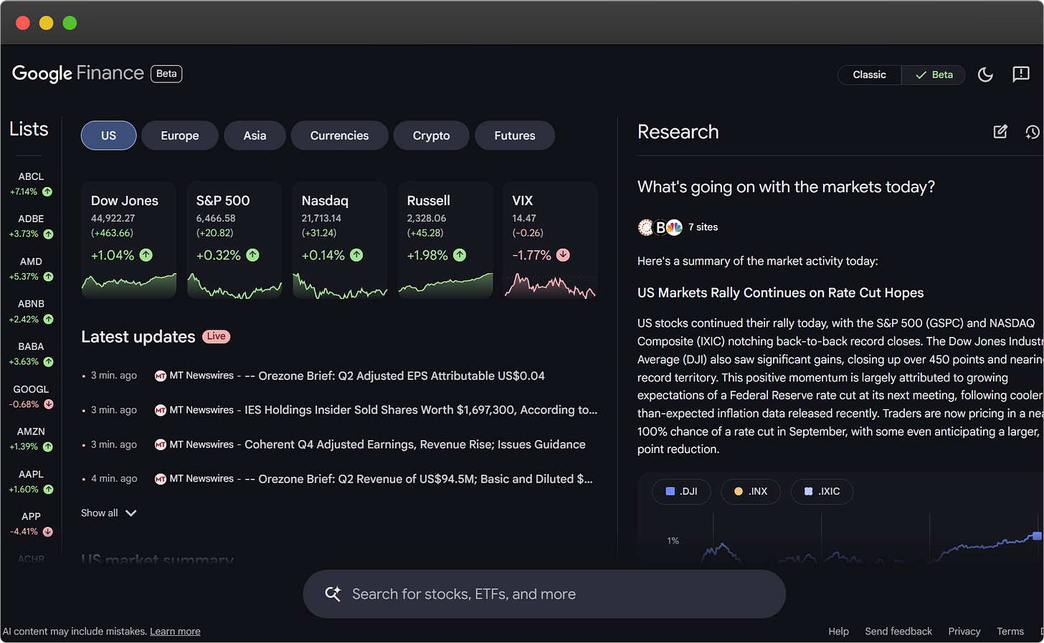Open the VIX index card
Viewport: 1044px width, 643px height.
551,240
